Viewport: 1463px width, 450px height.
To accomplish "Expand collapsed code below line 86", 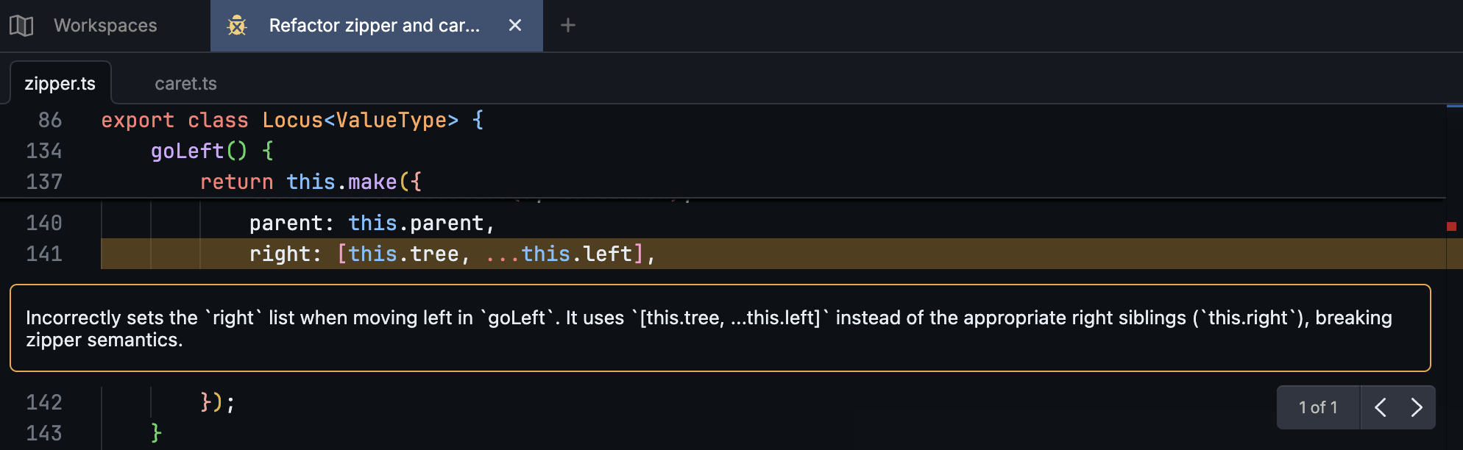I will pyautogui.click(x=46, y=136).
